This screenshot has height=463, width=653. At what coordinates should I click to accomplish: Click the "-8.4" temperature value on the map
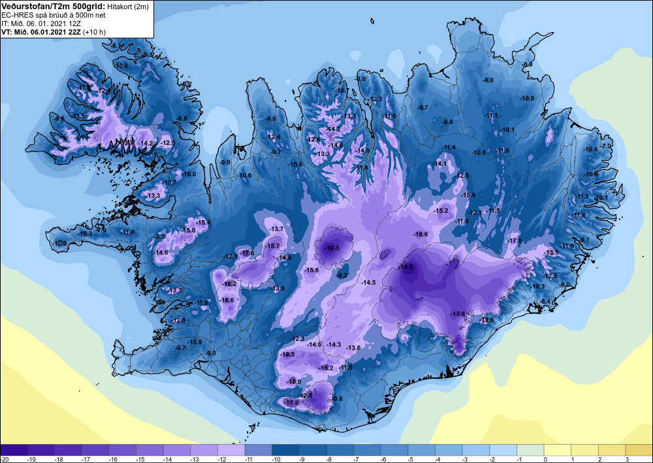[545, 302]
